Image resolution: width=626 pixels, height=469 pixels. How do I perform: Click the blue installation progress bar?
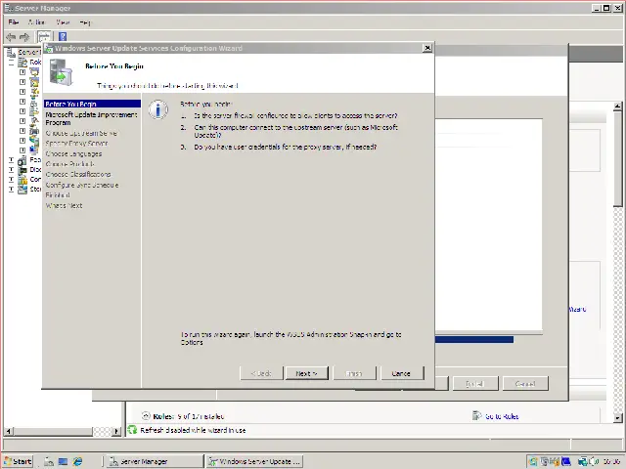tap(474, 339)
